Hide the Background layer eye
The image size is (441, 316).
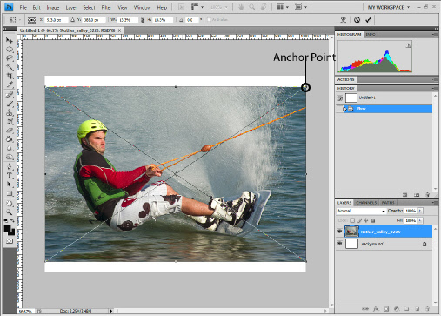(339, 244)
